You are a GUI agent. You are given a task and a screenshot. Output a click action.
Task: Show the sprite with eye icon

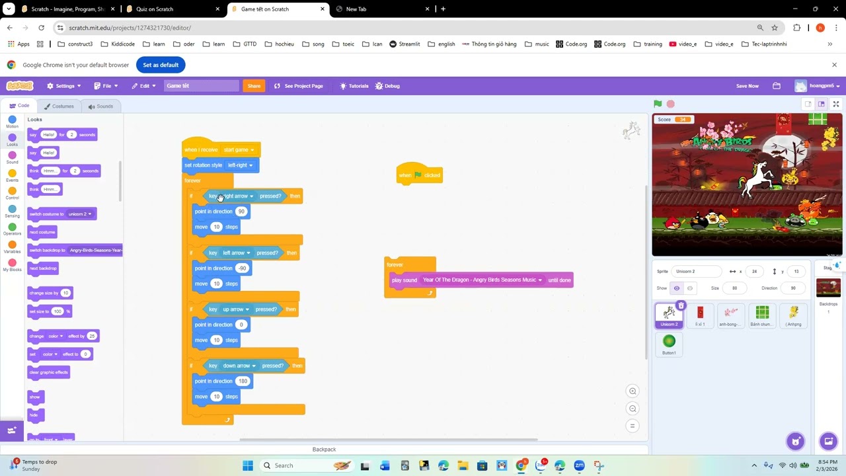point(676,288)
